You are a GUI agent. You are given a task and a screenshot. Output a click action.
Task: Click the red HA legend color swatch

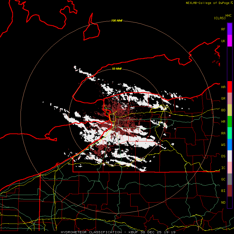pyautogui.click(x=230, y=87)
